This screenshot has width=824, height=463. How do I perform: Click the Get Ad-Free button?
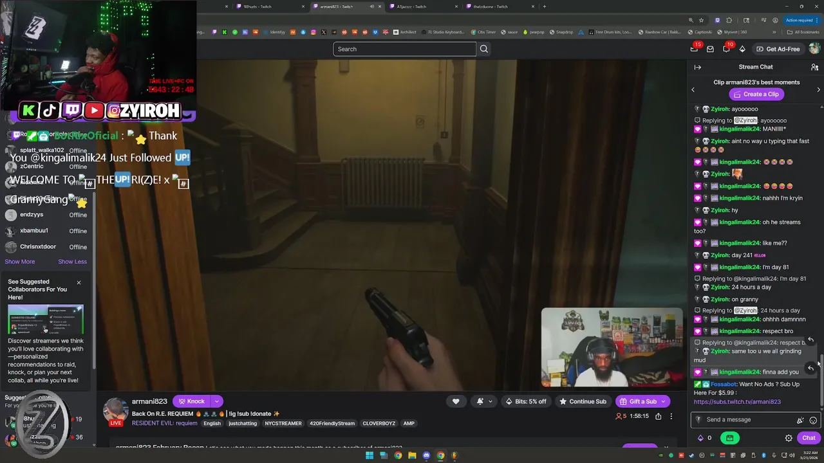pyautogui.click(x=778, y=49)
